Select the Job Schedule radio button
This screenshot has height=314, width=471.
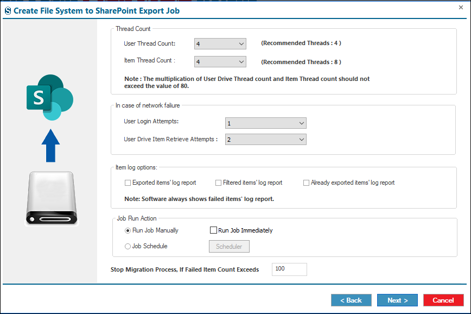(128, 246)
